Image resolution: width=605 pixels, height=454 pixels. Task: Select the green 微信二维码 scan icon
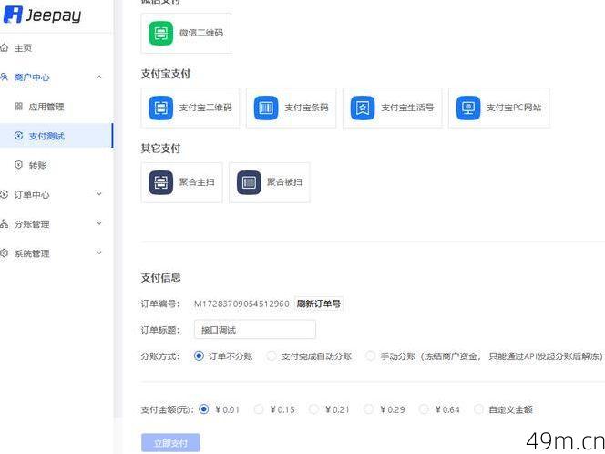pos(161,33)
